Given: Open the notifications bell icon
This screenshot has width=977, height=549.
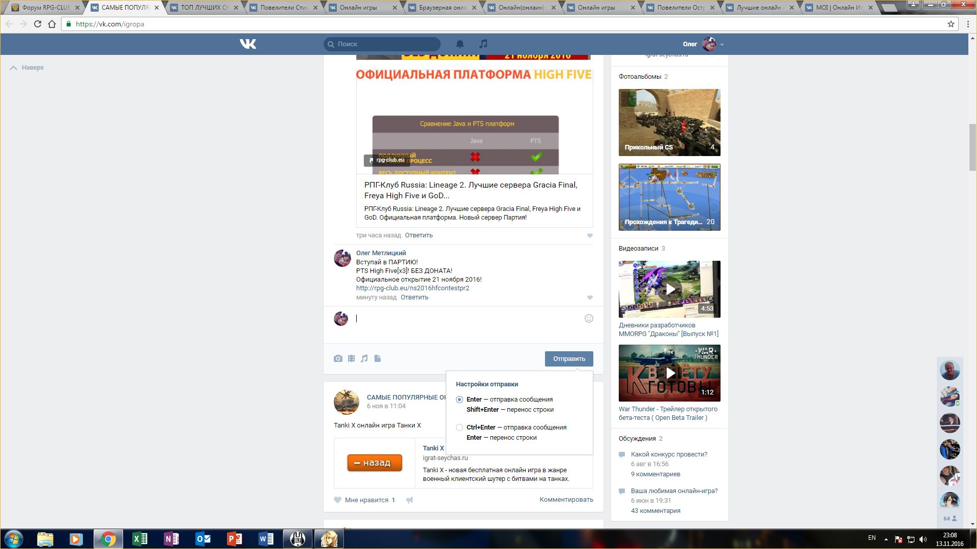Looking at the screenshot, I should (459, 44).
